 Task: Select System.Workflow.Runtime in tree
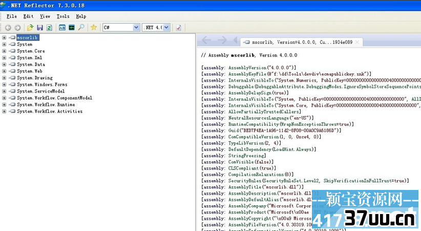pos(46,104)
